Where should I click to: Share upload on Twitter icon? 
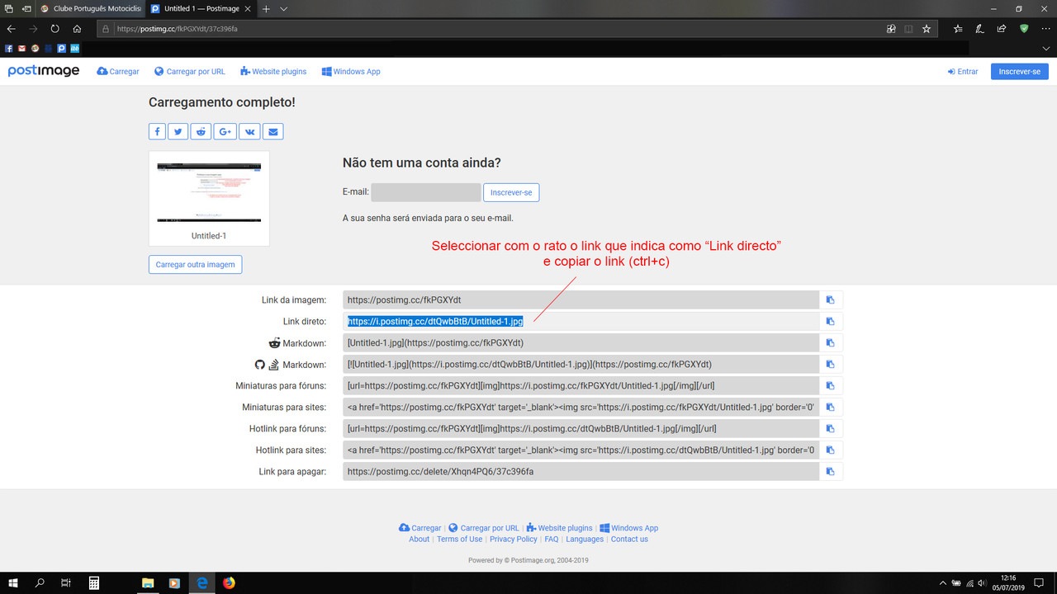click(x=178, y=131)
